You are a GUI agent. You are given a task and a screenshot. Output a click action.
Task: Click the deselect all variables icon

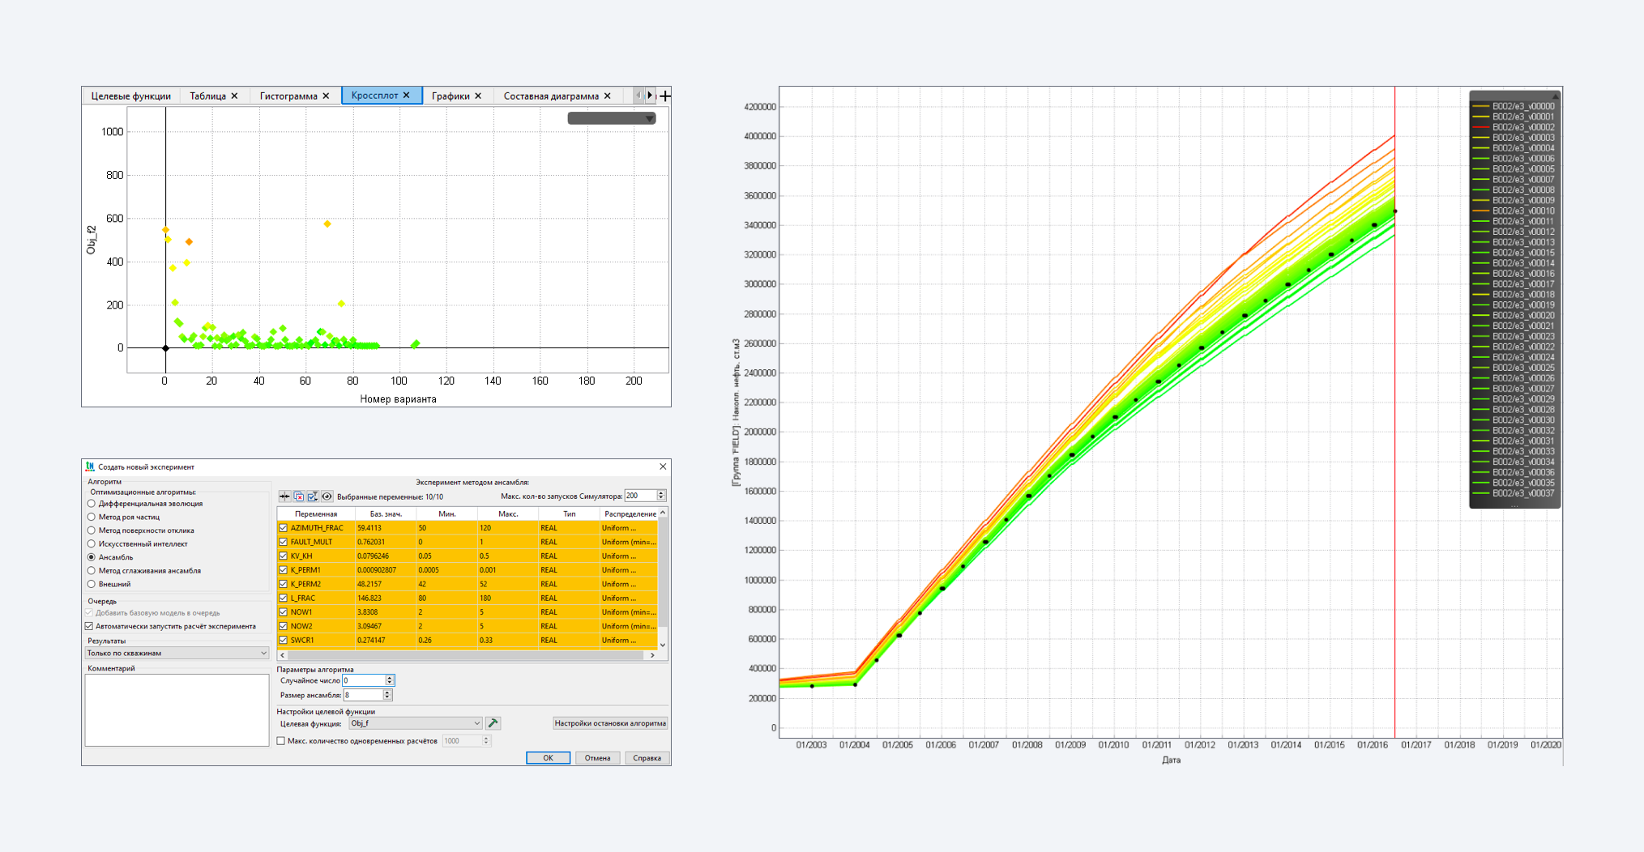tap(299, 496)
